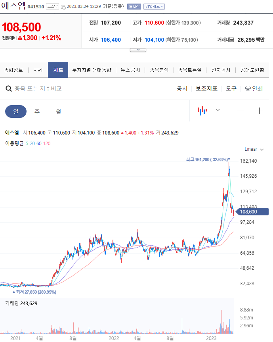Open the 시세 tab

pos(38,70)
